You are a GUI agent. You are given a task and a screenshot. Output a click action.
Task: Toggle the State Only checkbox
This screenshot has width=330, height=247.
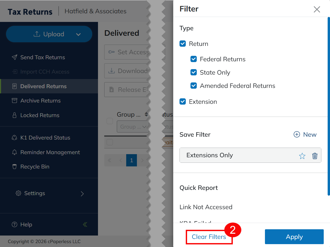pyautogui.click(x=194, y=72)
